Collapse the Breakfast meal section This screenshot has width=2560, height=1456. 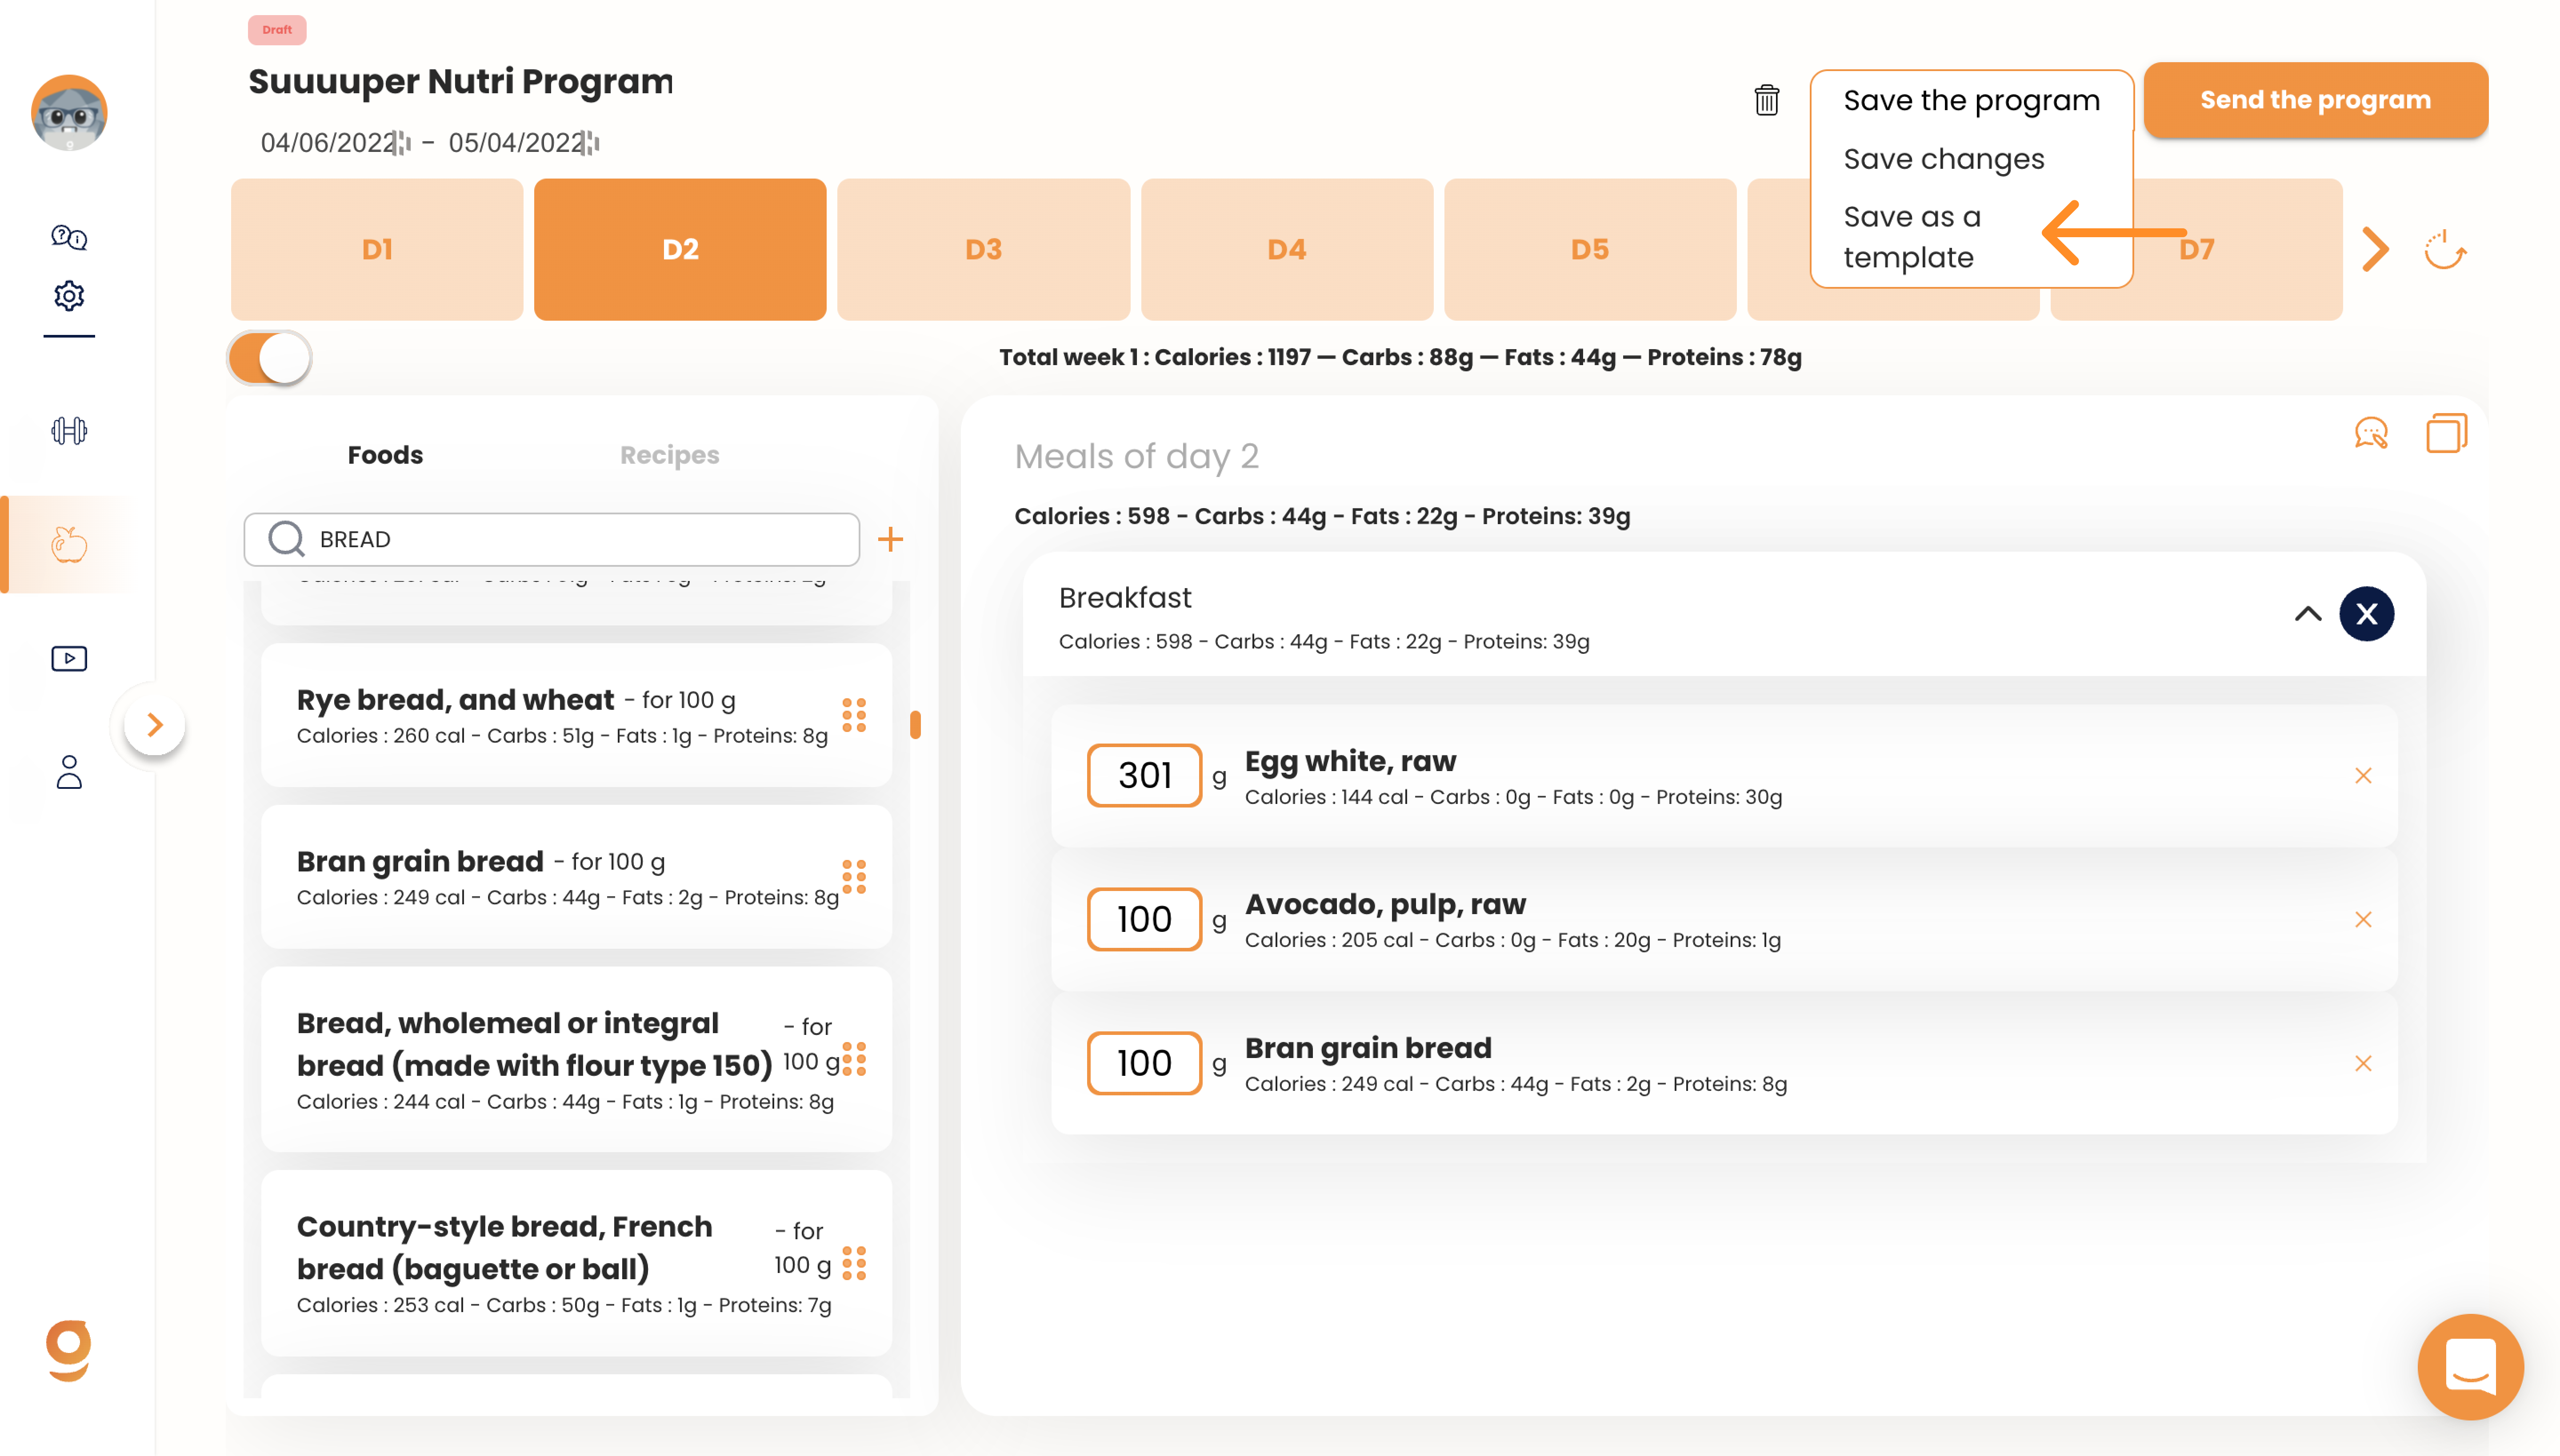point(2307,613)
